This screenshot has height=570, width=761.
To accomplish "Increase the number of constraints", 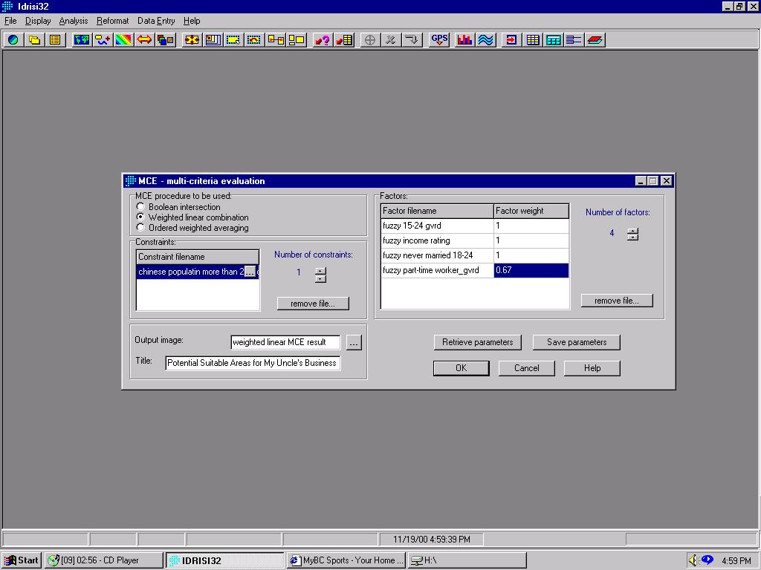I will (x=320, y=269).
